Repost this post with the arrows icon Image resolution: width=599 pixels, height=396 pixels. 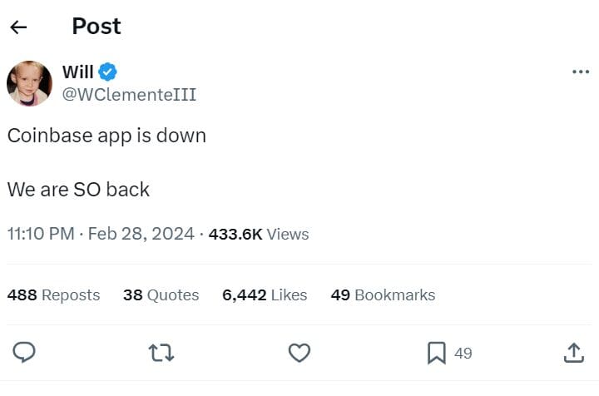(161, 353)
